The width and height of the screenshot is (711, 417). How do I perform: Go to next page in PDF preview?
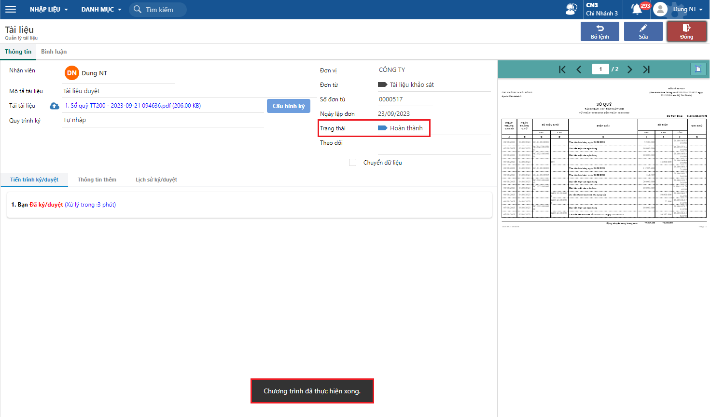click(x=629, y=69)
